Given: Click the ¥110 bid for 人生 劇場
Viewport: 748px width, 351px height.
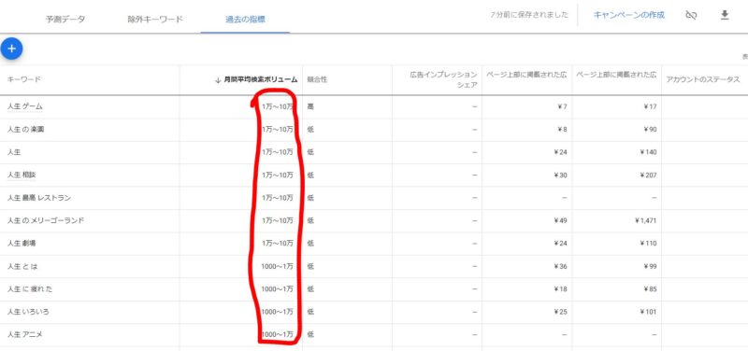Looking at the screenshot, I should tap(649, 244).
